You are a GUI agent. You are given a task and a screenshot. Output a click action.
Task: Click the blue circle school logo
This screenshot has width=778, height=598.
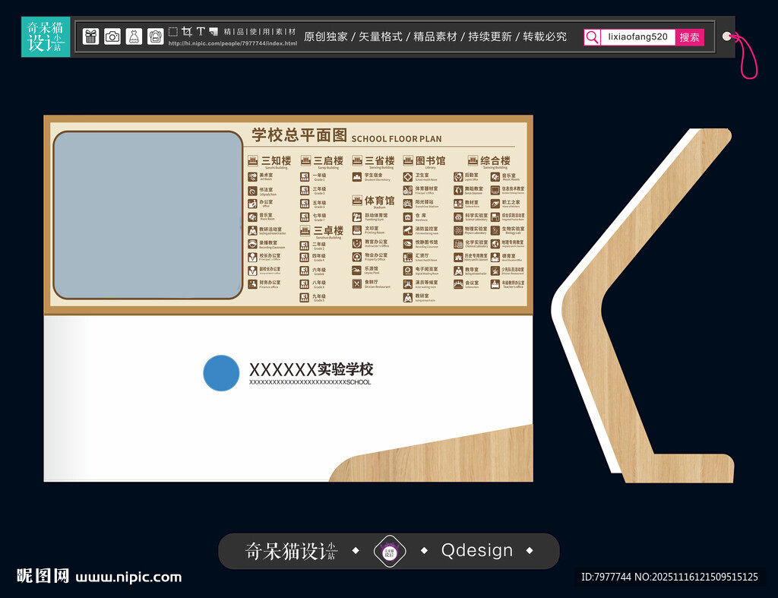pos(221,372)
